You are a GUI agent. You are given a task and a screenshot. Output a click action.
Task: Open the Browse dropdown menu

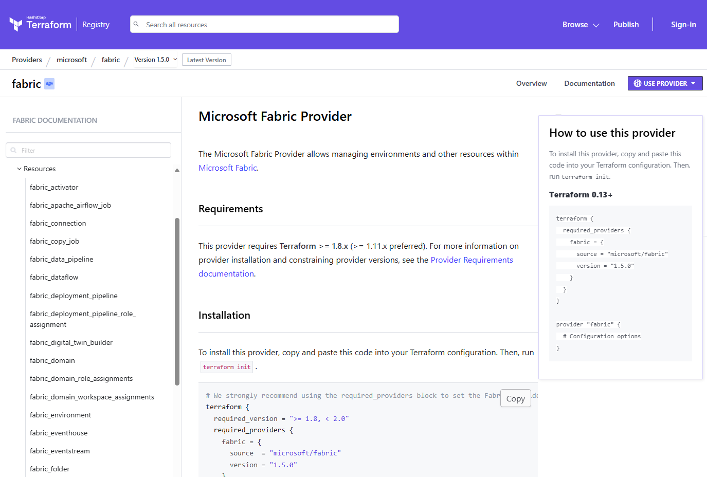click(581, 25)
